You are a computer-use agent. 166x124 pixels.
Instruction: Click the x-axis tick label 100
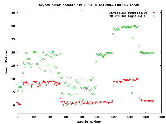pyautogui.click(x=98, y=117)
